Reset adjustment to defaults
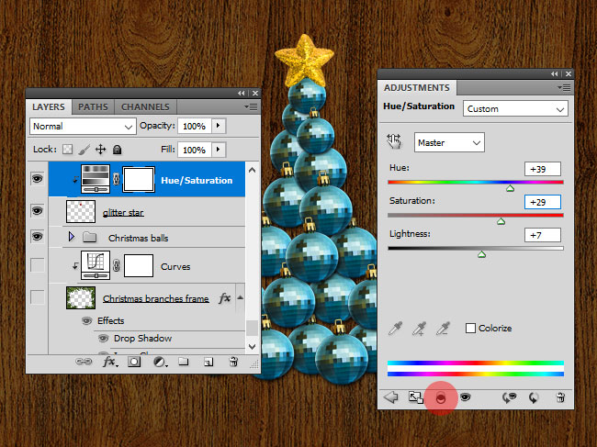Screen dimensions: 597x447 (x=534, y=398)
